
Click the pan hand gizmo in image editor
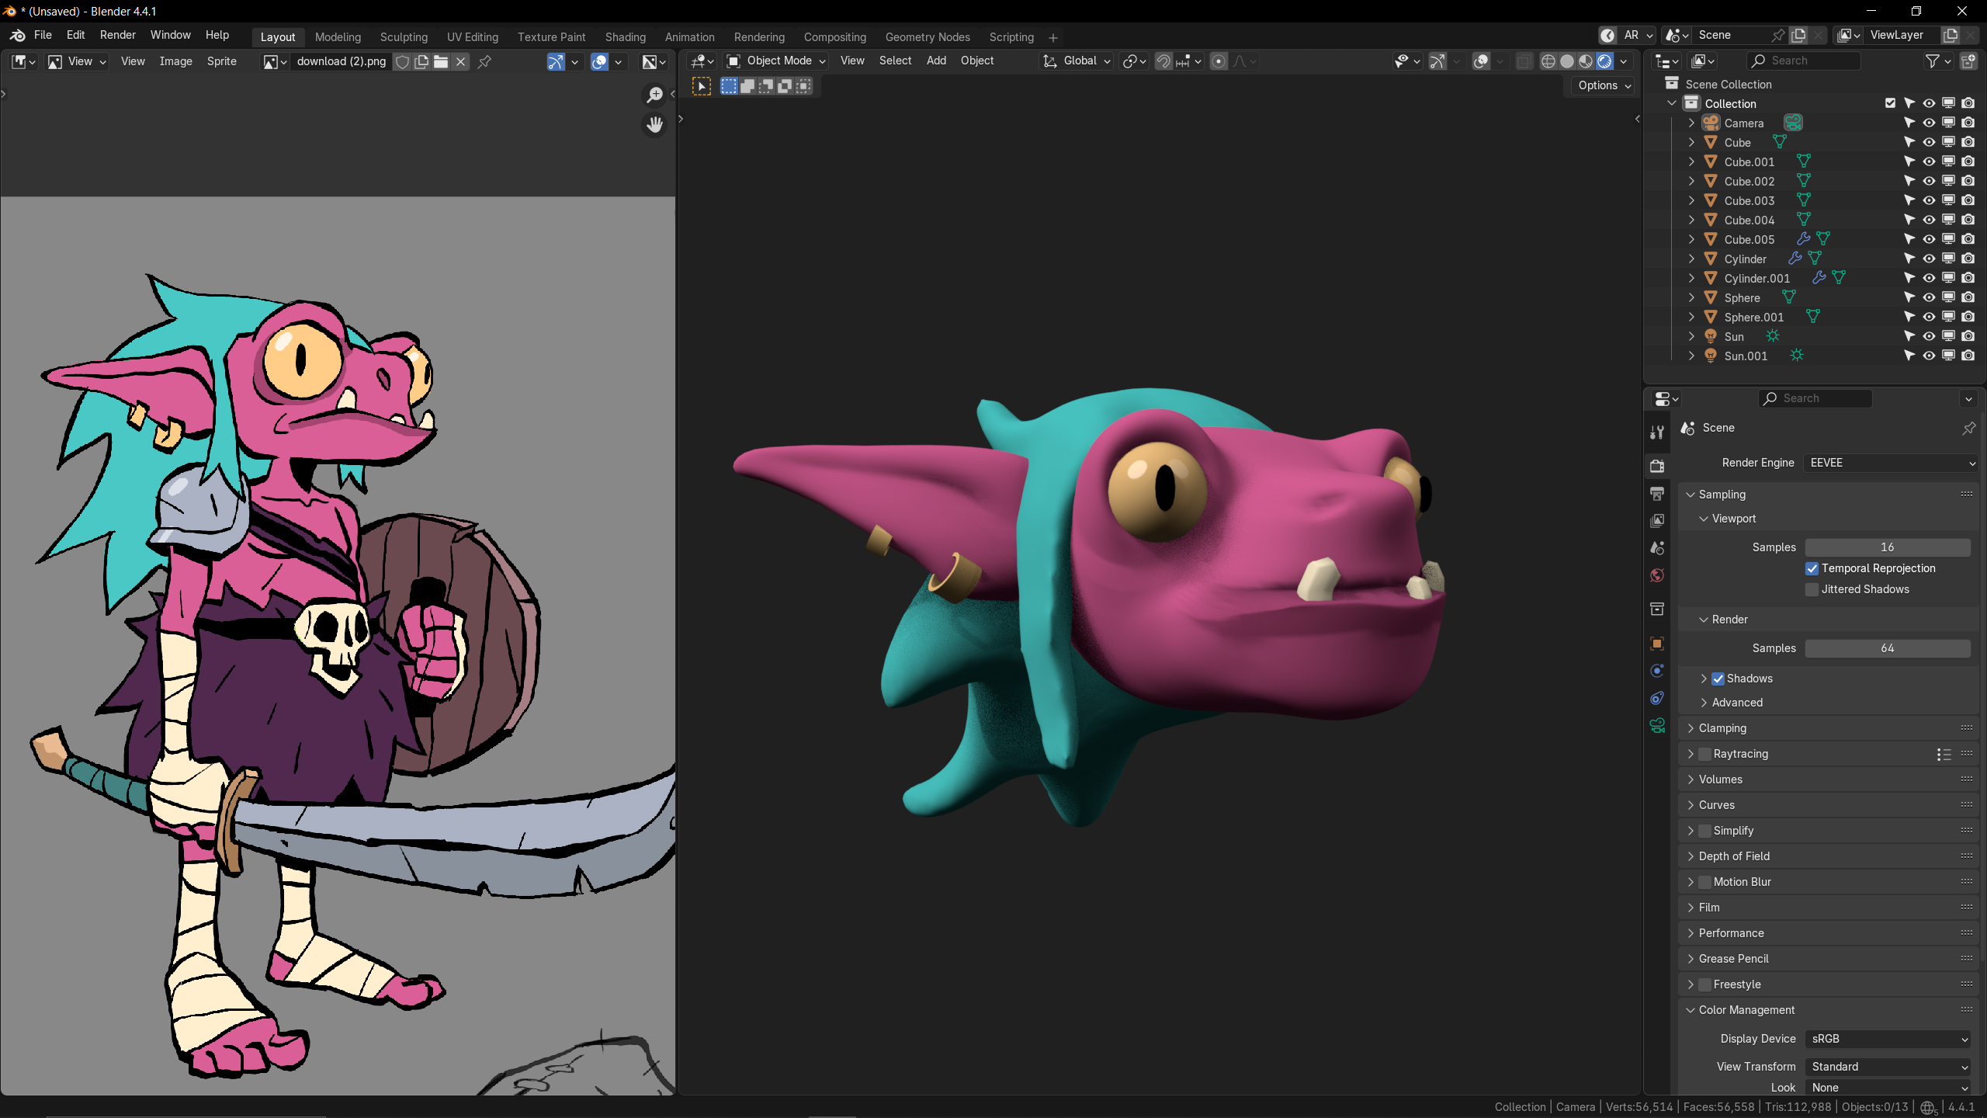click(655, 124)
